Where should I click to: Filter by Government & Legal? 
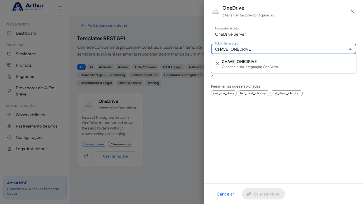coord(96,83)
